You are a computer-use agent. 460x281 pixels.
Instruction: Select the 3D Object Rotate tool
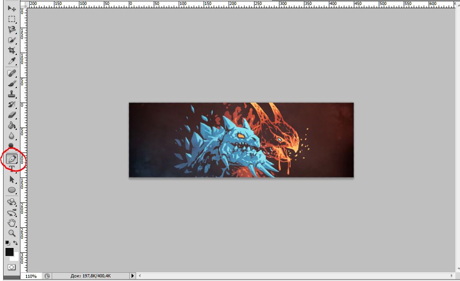12,202
